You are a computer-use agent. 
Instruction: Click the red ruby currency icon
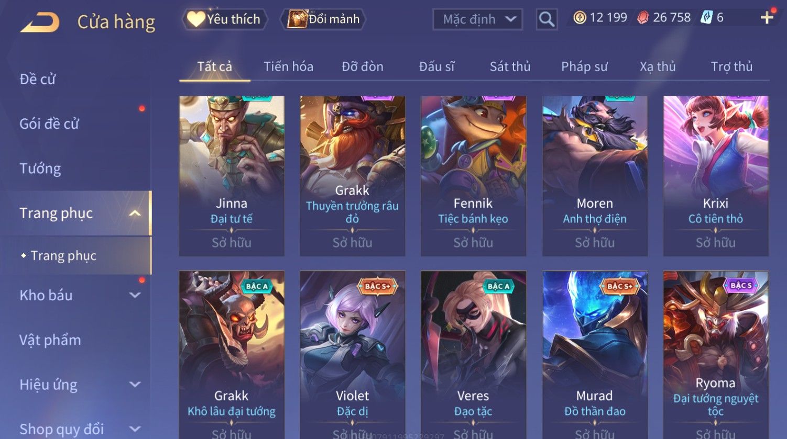click(x=642, y=18)
